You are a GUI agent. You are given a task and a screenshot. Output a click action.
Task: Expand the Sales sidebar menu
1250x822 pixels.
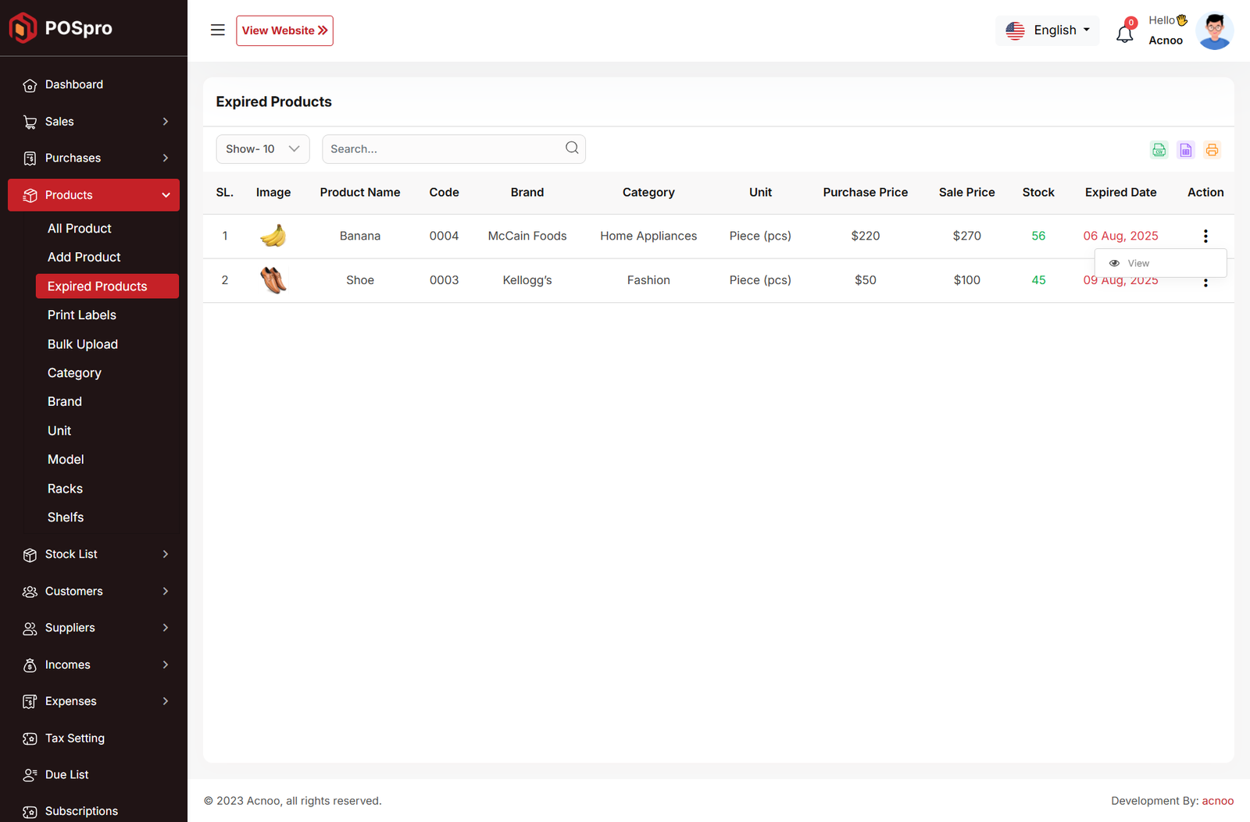point(94,122)
